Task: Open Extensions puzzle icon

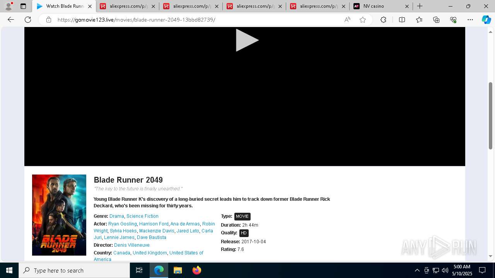Action: (x=383, y=20)
